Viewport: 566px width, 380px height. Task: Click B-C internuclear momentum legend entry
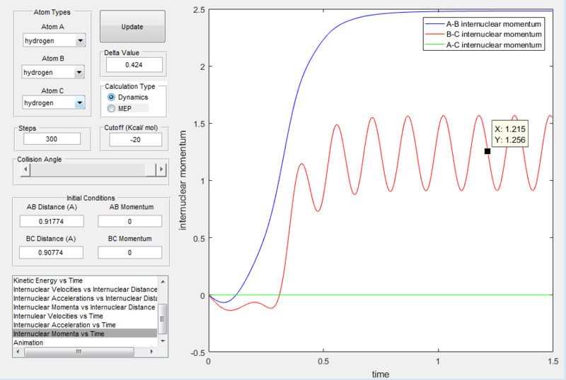[484, 34]
